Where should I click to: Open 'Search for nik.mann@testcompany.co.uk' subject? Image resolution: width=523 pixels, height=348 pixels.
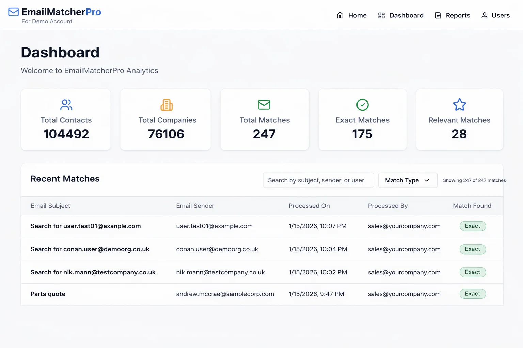(93, 272)
